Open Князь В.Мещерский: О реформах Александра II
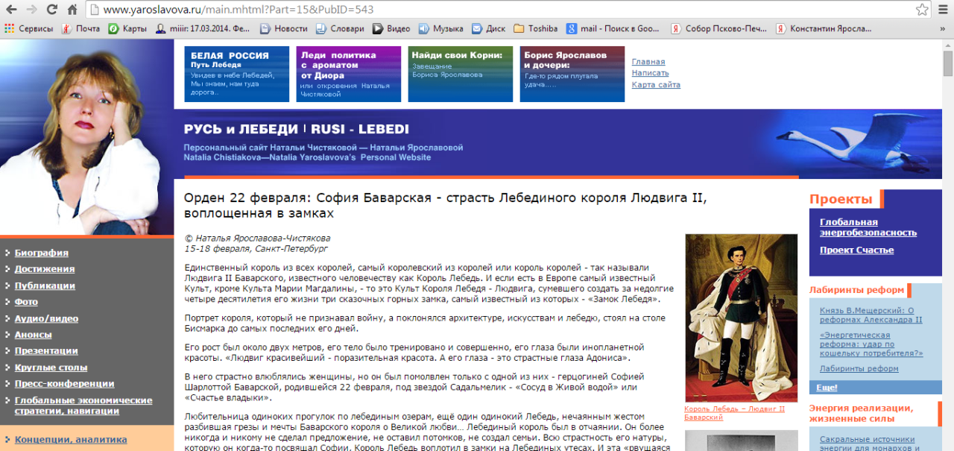Viewport: 954px width, 451px height. pyautogui.click(x=871, y=315)
